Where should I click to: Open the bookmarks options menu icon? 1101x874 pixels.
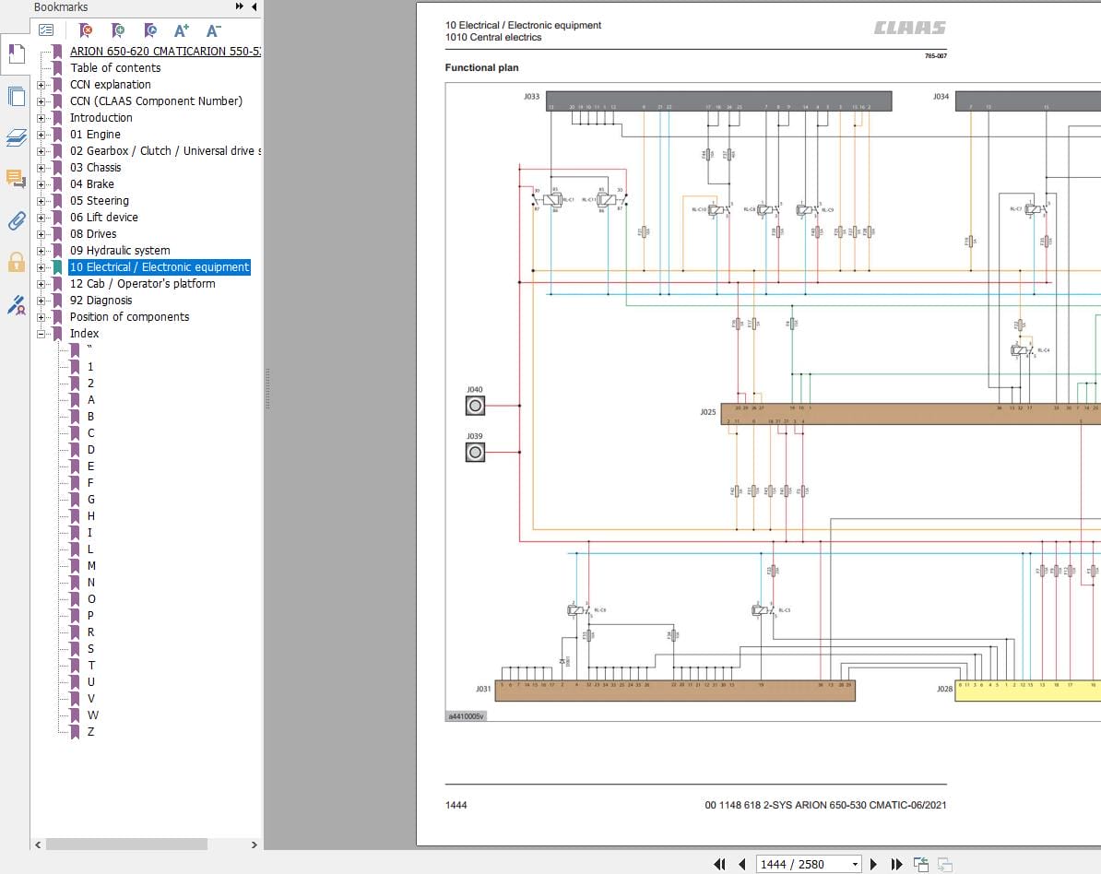[x=45, y=30]
